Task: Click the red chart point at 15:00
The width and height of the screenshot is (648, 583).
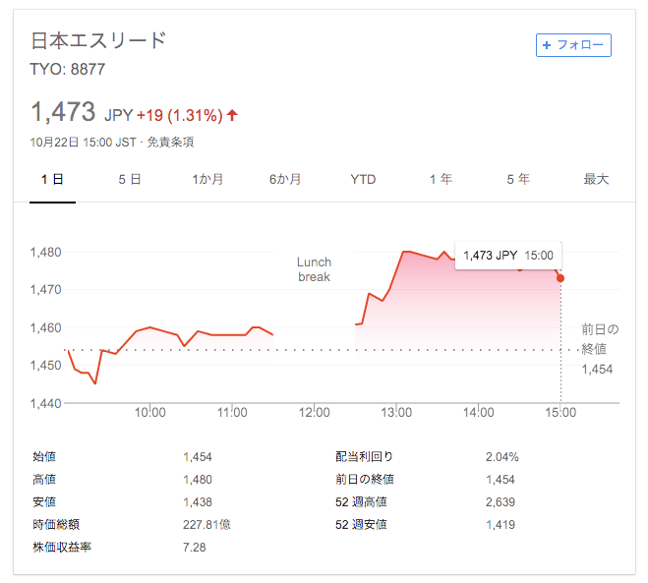Action: click(560, 278)
